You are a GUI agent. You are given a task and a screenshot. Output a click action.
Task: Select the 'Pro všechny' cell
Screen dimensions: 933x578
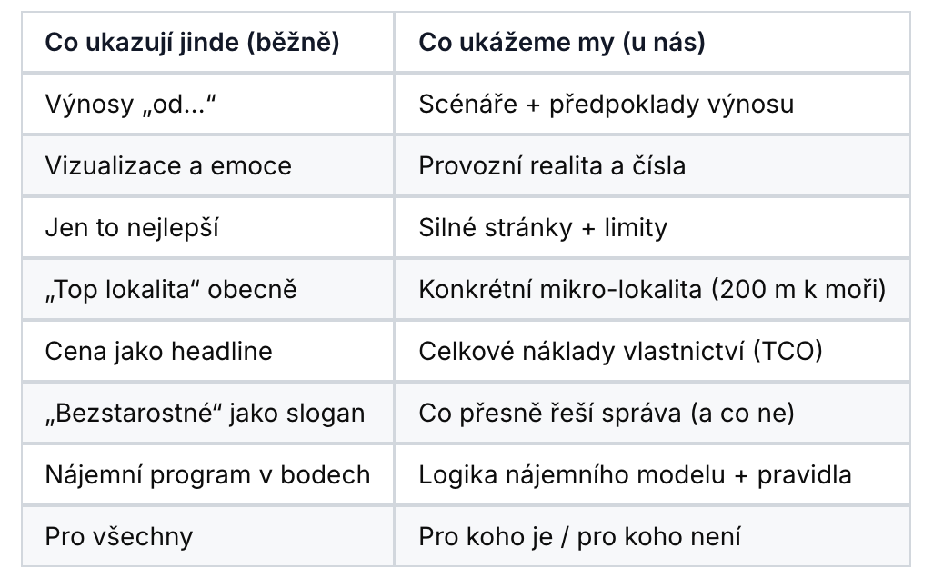(x=119, y=537)
